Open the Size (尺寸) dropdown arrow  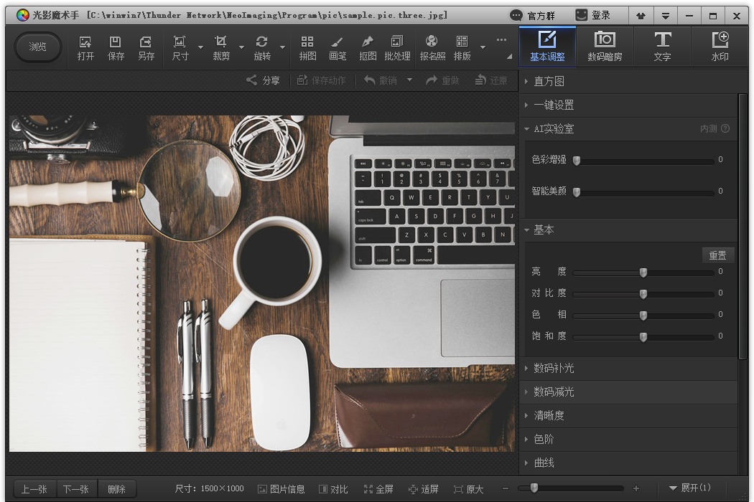200,48
